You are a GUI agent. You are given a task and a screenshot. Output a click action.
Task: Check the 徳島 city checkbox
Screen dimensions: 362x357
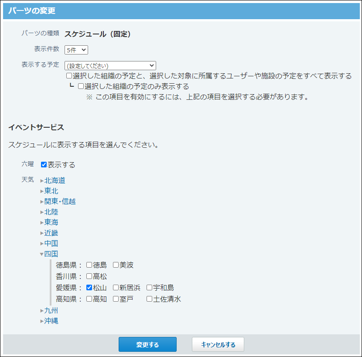tap(89, 265)
